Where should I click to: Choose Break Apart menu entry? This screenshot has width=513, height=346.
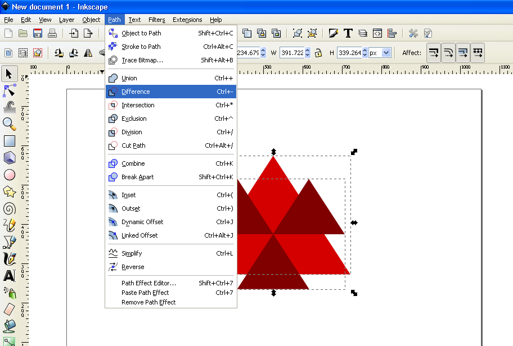click(x=171, y=177)
